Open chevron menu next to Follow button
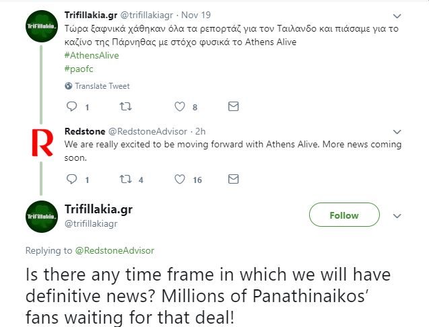 397,216
